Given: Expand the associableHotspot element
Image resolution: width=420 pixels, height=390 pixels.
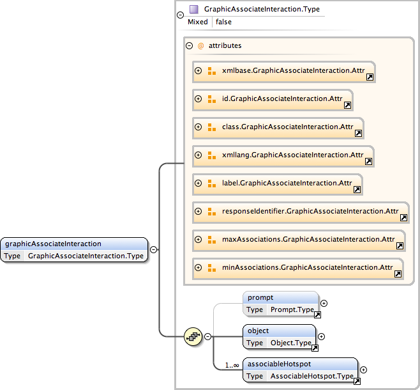Looking at the screenshot, I should pos(363,369).
